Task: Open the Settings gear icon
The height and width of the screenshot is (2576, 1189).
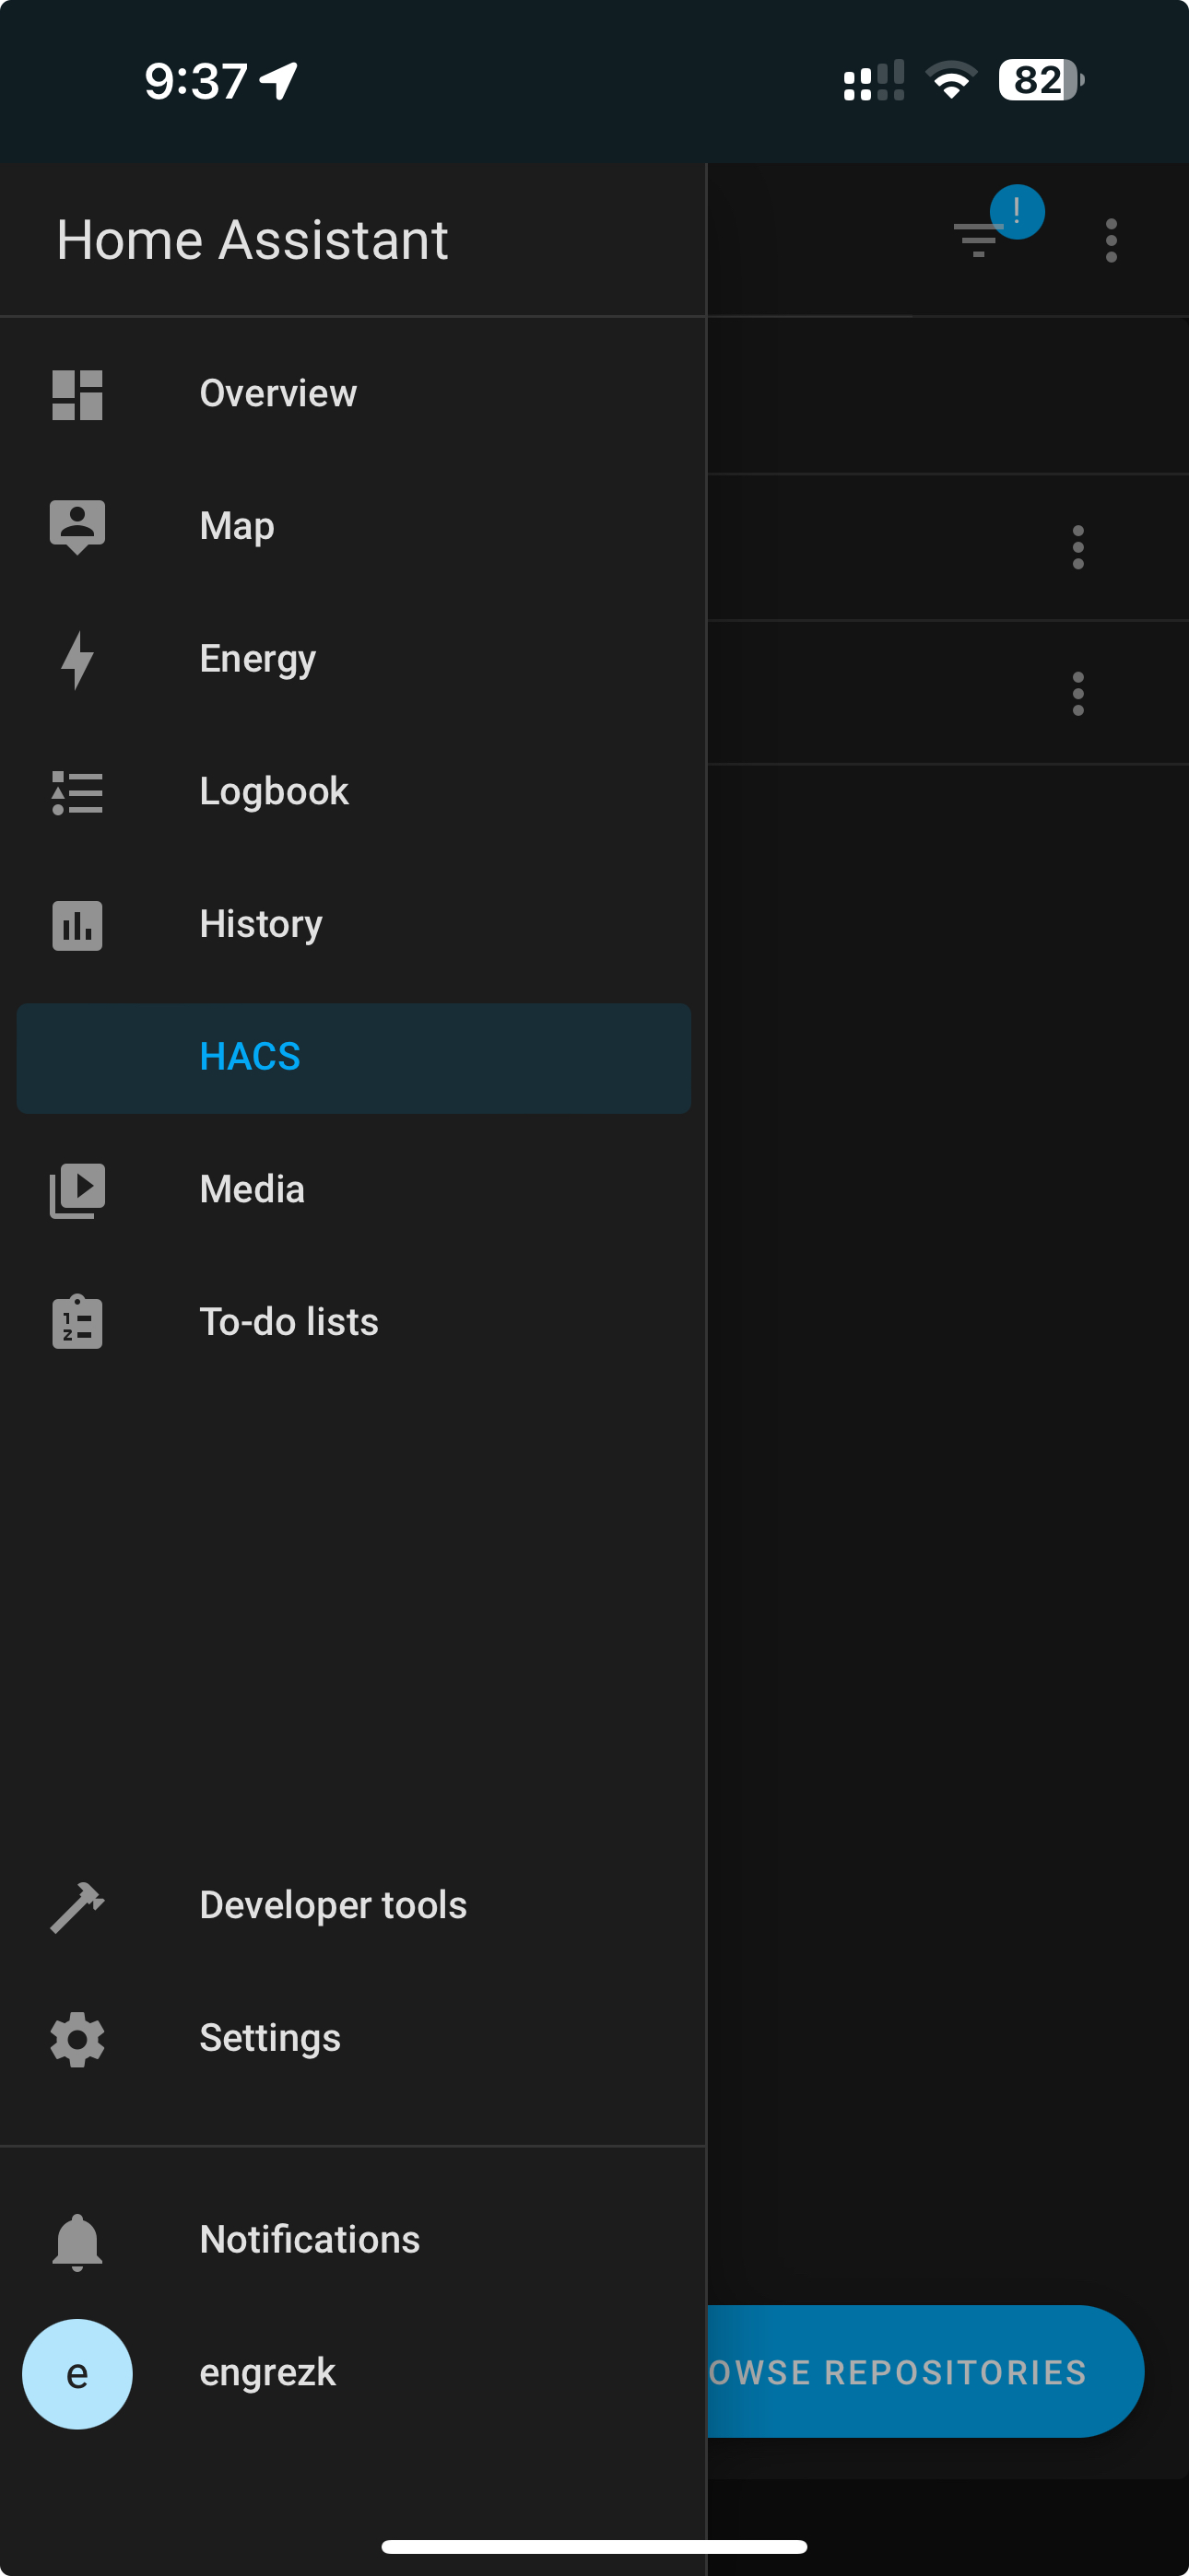Action: click(x=77, y=2038)
